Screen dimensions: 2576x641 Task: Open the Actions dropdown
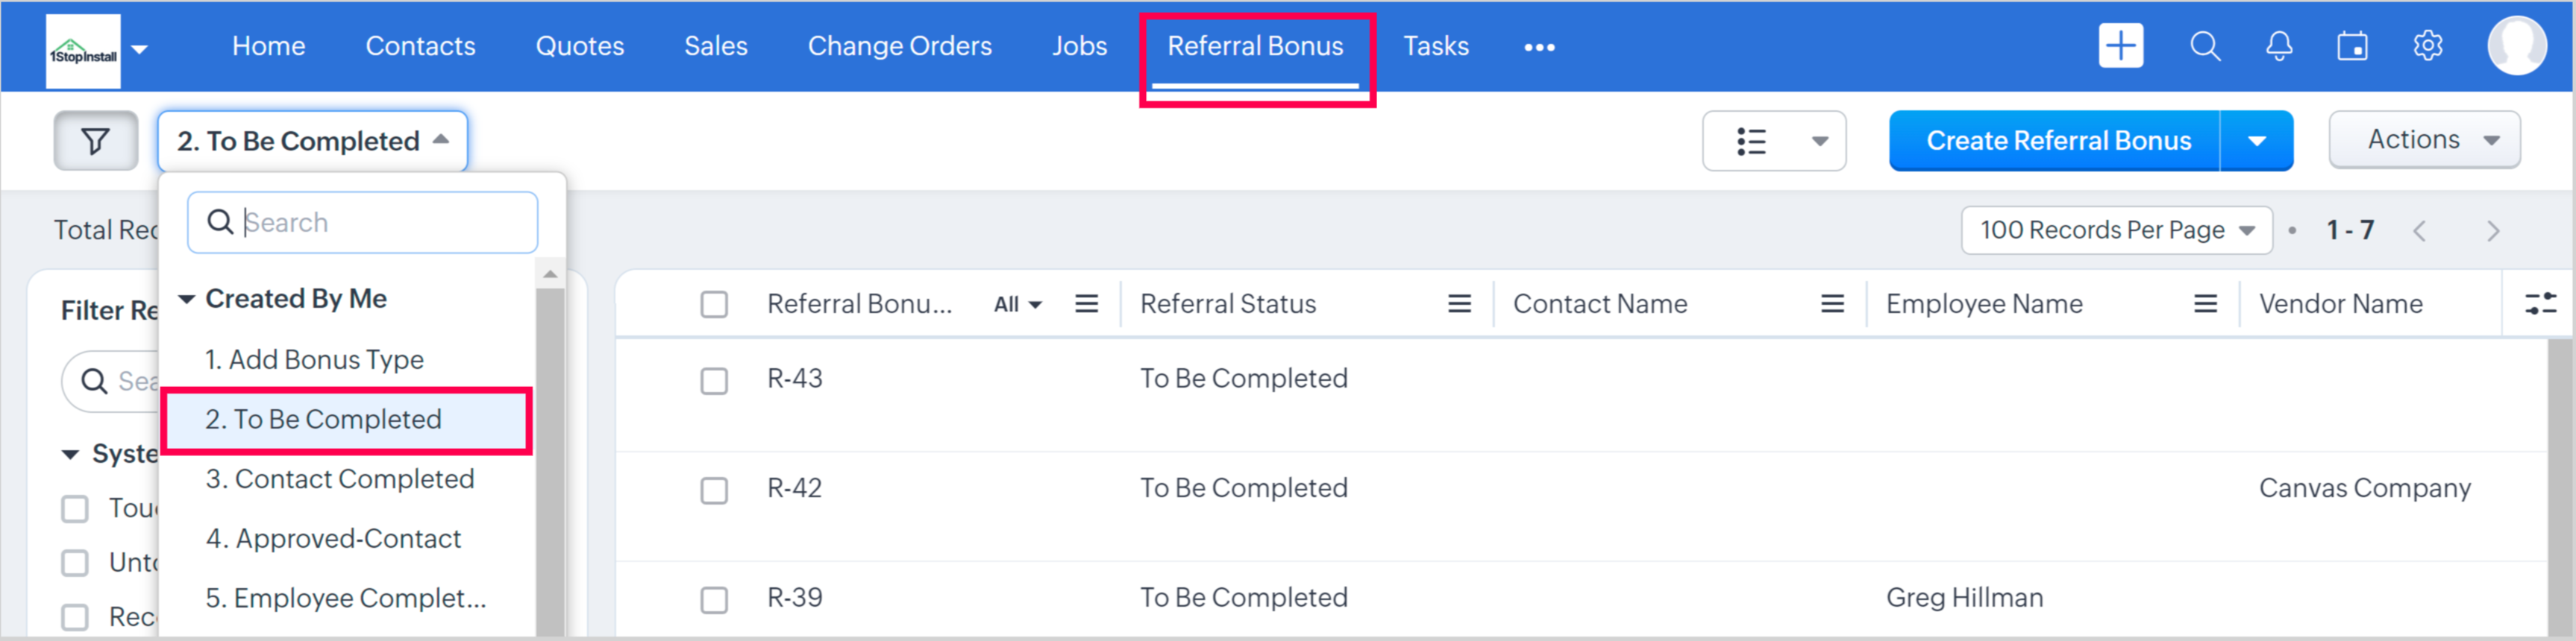[2424, 140]
